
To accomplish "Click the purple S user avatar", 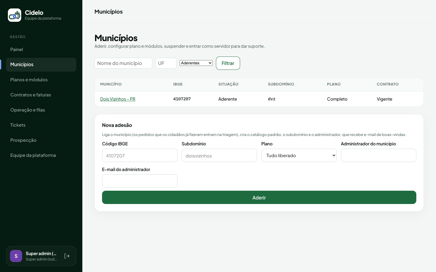I will (16, 256).
